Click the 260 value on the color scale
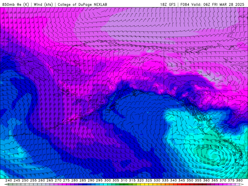The width and height of the screenshot is (248, 186). pyautogui.click(x=42, y=180)
